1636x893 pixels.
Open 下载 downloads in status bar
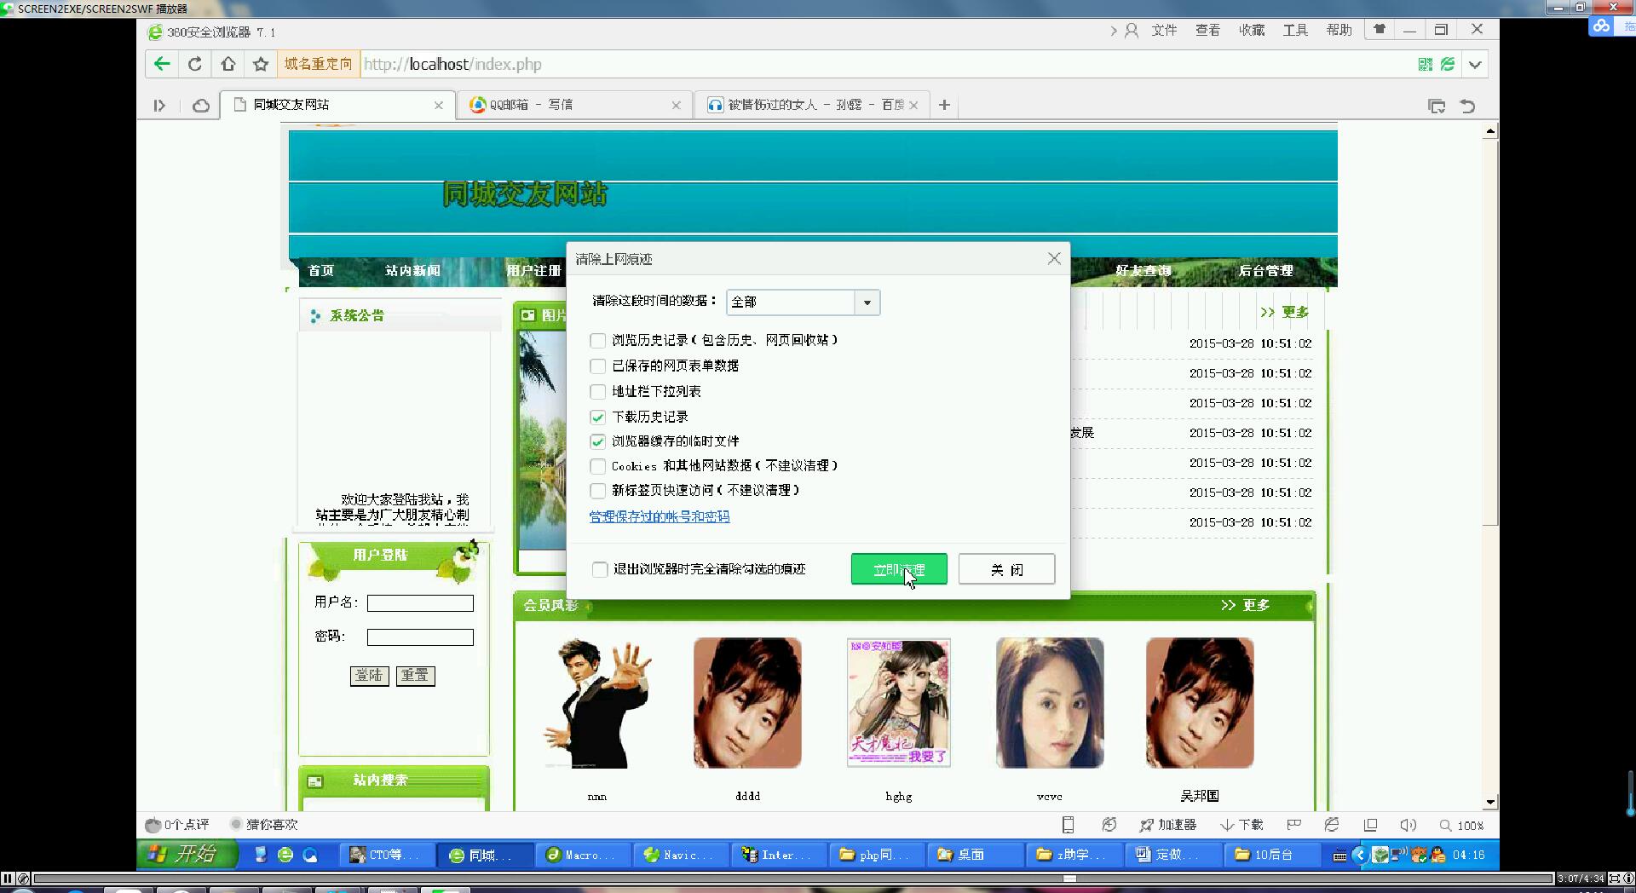tap(1241, 825)
